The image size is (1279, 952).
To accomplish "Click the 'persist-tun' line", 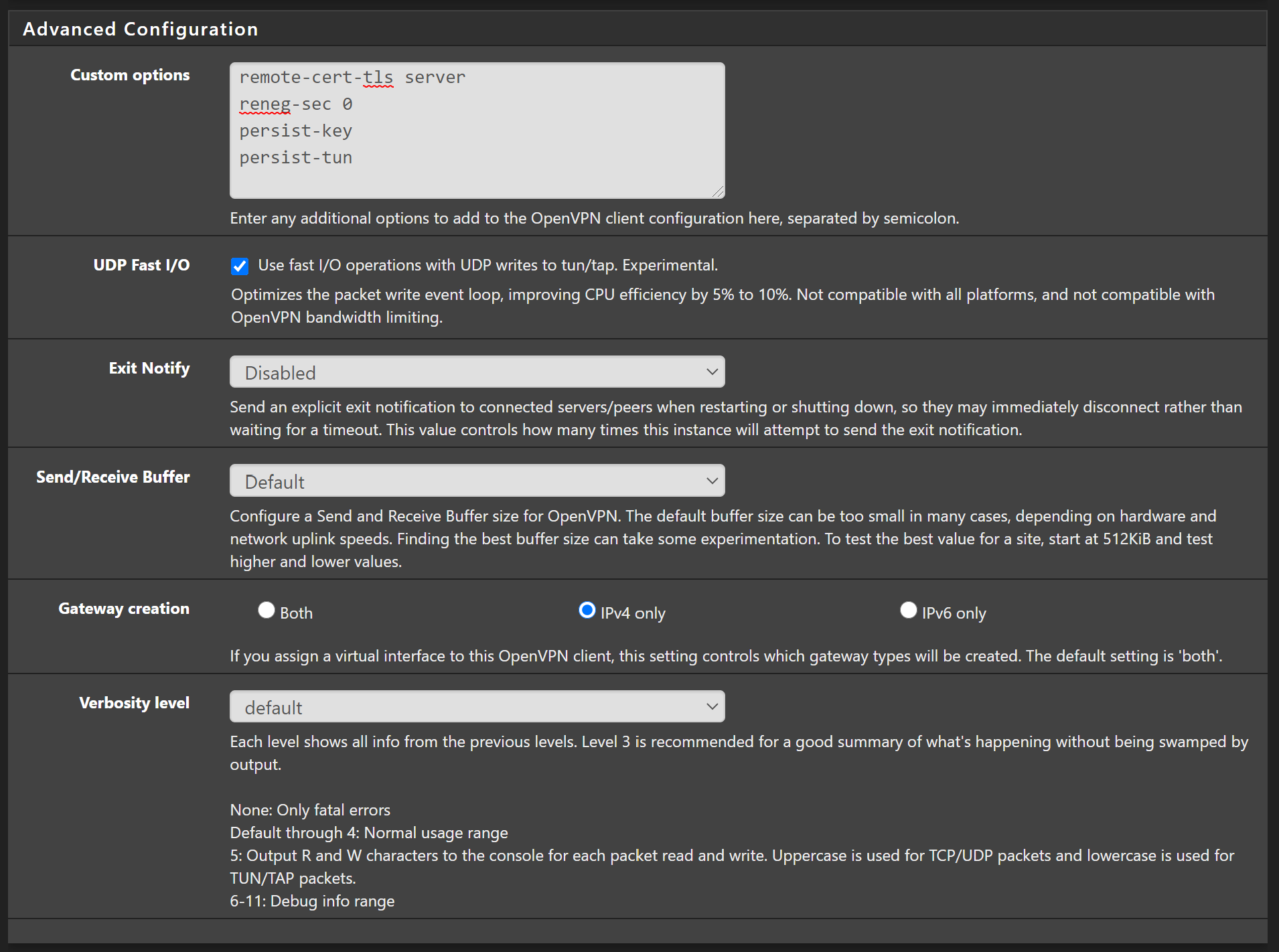I will (296, 158).
